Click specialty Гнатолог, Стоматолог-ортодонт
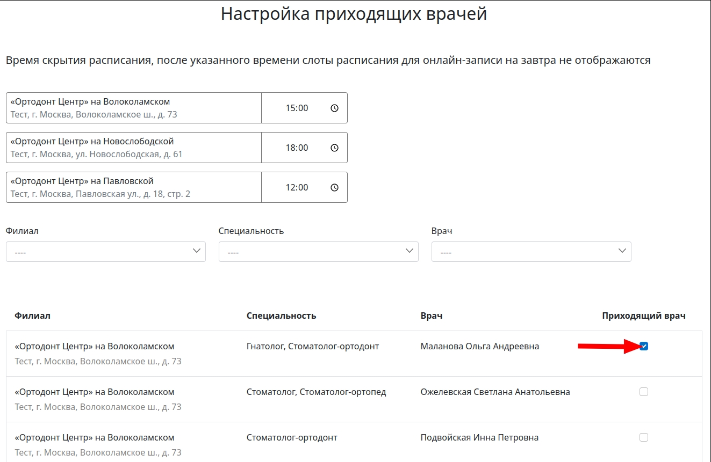Screen dimensions: 711x462 tap(313, 346)
